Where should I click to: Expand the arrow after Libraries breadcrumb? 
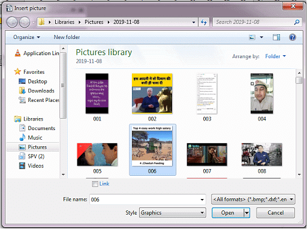pos(80,22)
